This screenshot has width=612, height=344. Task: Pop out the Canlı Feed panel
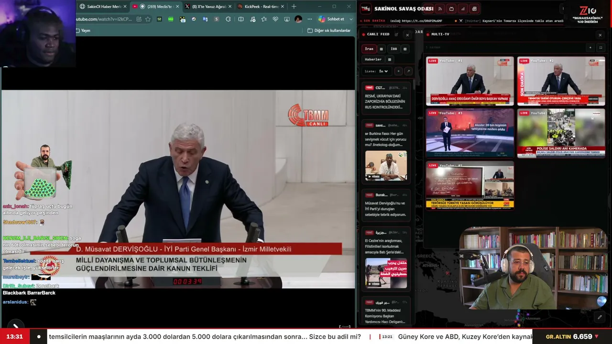(x=396, y=34)
